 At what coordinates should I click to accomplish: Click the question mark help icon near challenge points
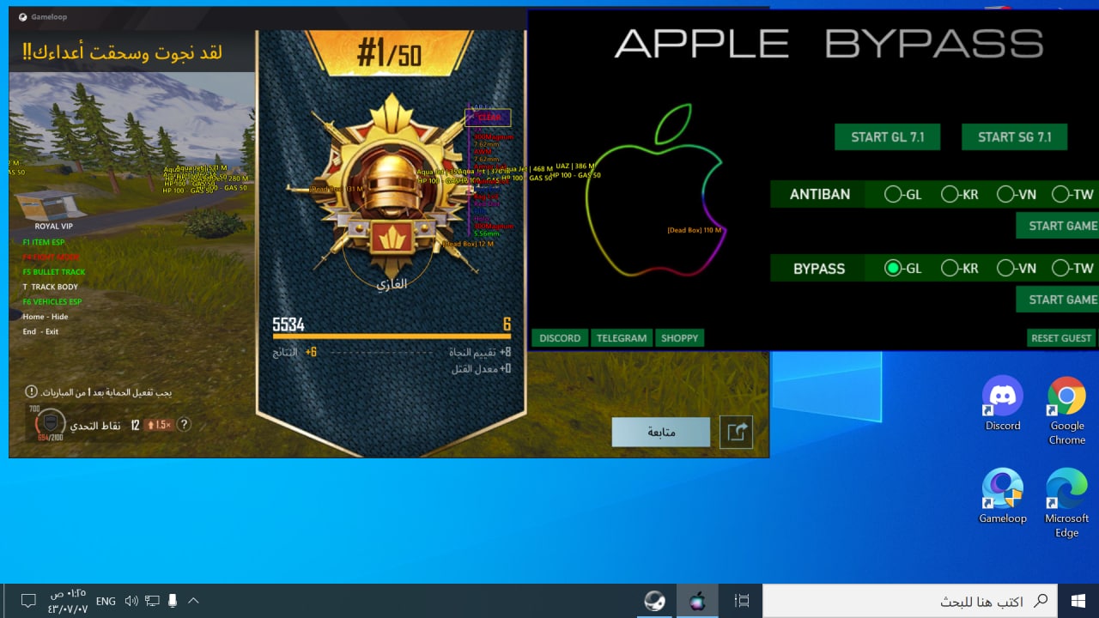point(184,424)
